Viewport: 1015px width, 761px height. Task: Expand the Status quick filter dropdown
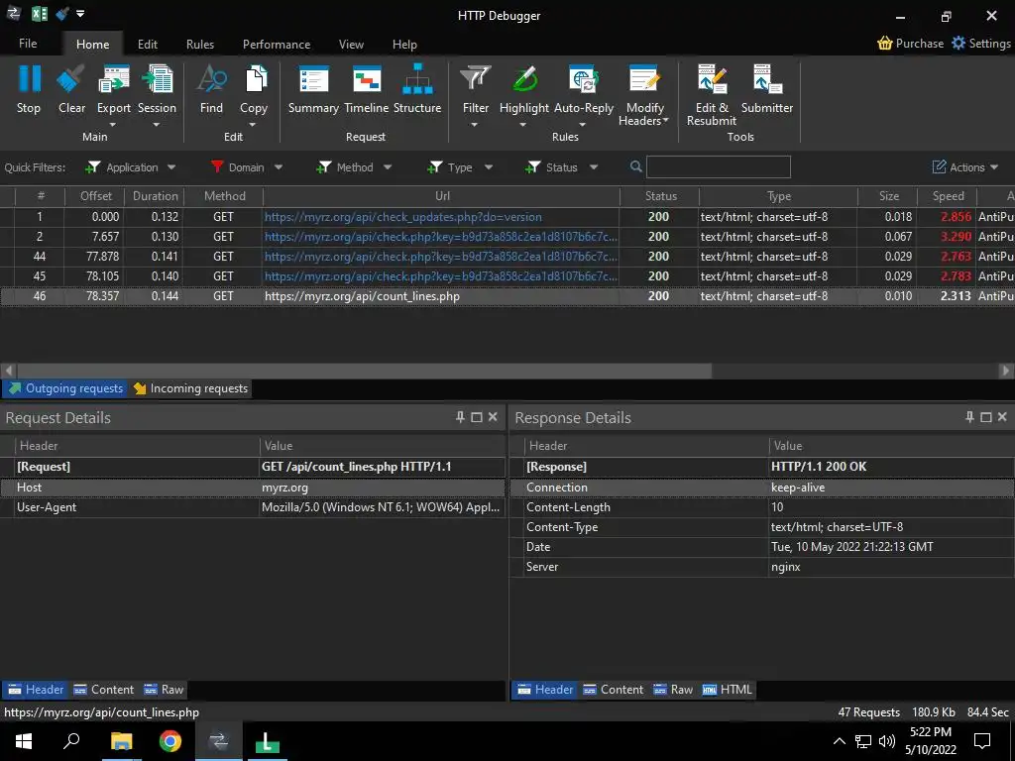[x=593, y=166]
